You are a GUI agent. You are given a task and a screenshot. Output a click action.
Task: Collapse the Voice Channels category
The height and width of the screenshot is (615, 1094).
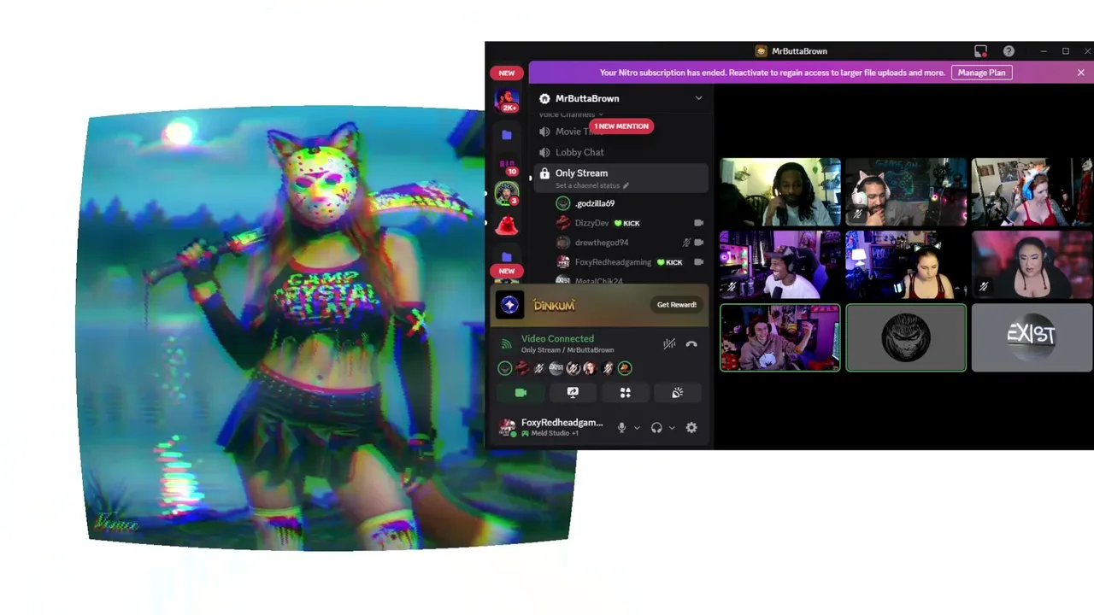point(571,114)
